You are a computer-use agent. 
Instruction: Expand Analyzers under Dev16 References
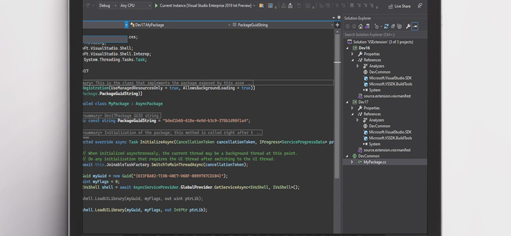click(358, 66)
